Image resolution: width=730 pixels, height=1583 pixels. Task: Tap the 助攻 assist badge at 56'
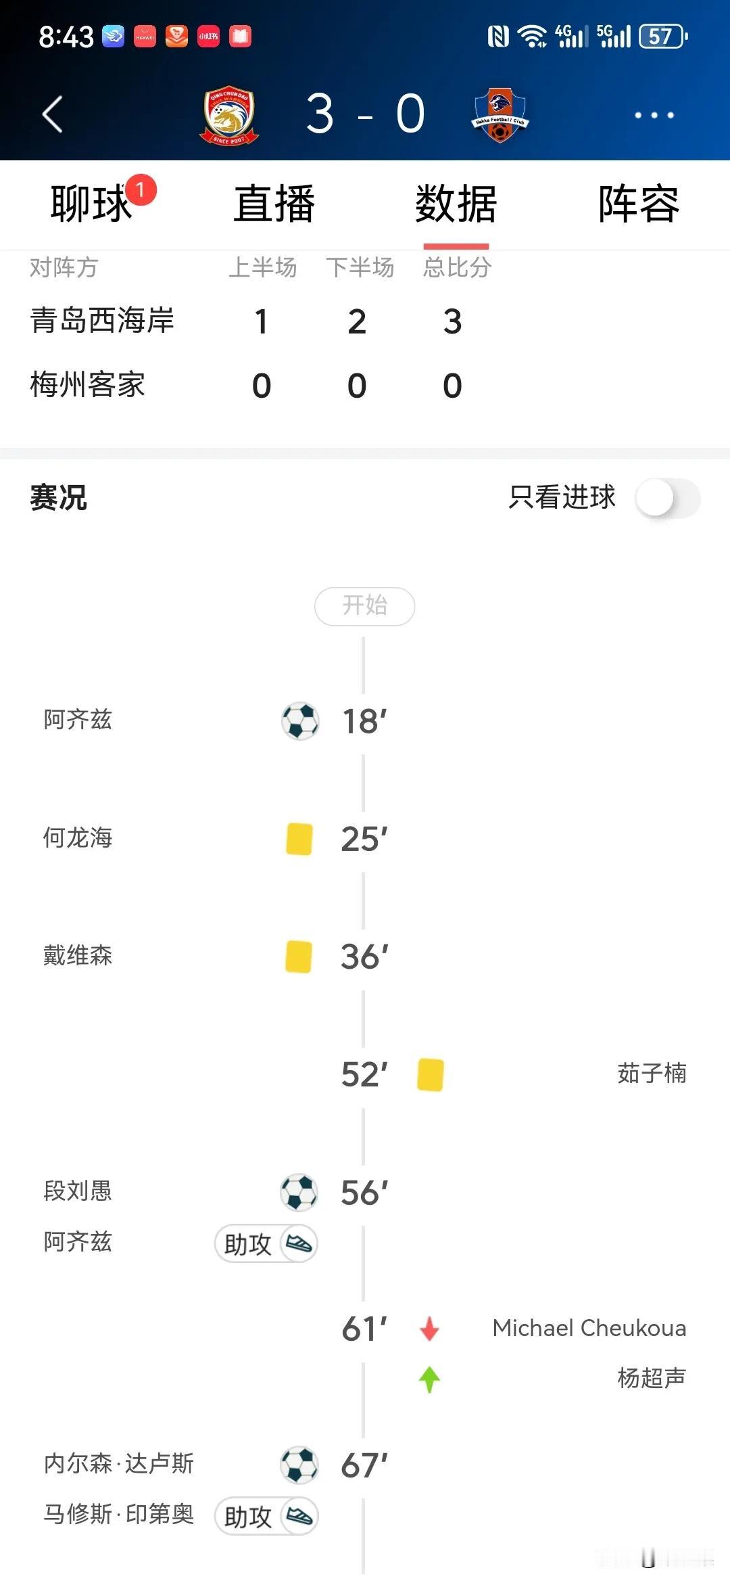click(x=266, y=1243)
